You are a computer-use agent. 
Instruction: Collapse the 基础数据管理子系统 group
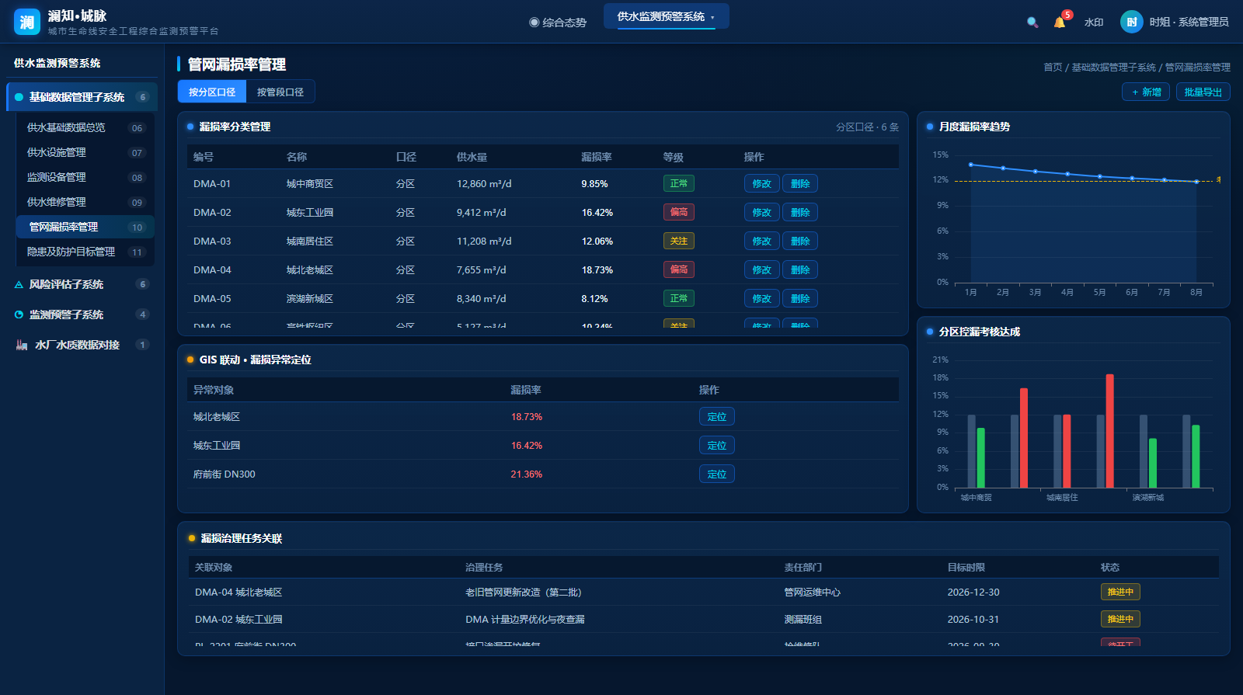tap(82, 97)
